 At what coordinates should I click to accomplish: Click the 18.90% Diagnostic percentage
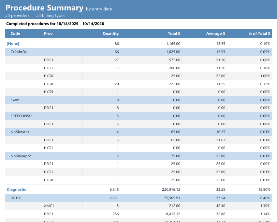tap(264, 189)
